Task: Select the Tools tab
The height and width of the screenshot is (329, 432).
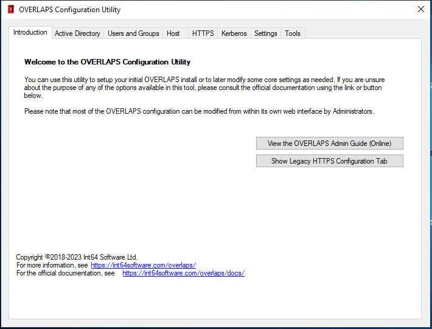Action: click(x=293, y=33)
